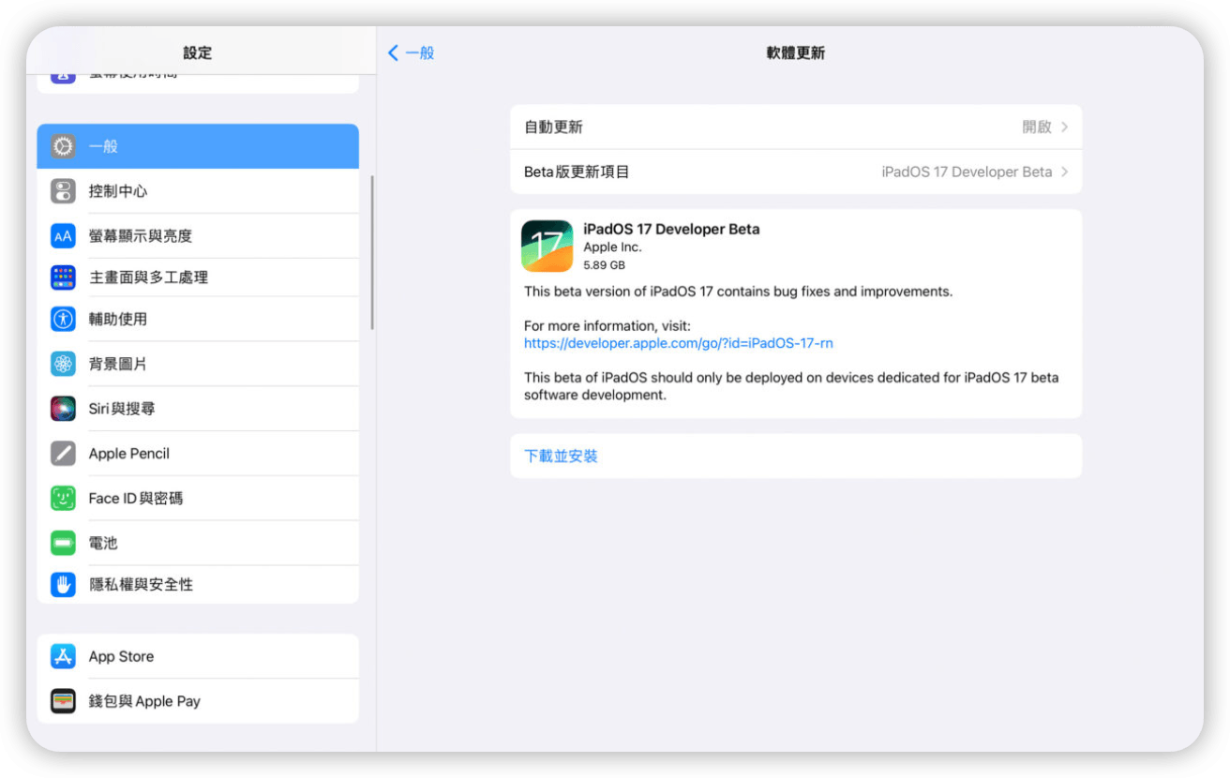Viewport: 1230px width, 778px height.
Task: Click the iPadOS 17 update thumbnail
Action: click(547, 247)
